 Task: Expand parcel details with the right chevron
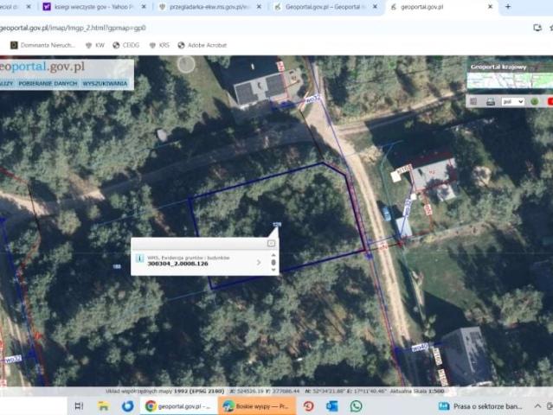259,262
